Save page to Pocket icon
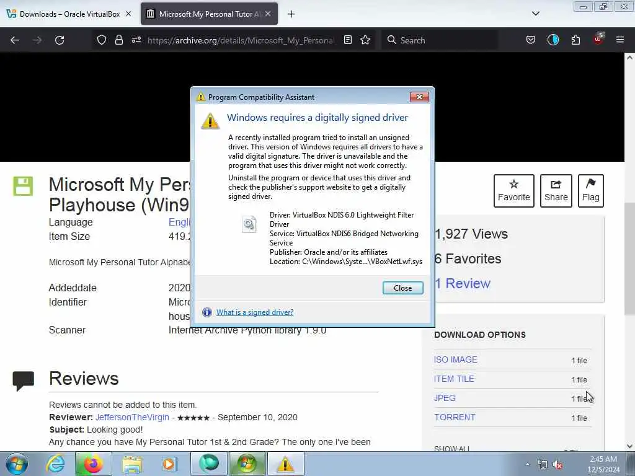The image size is (635, 476). 531,40
